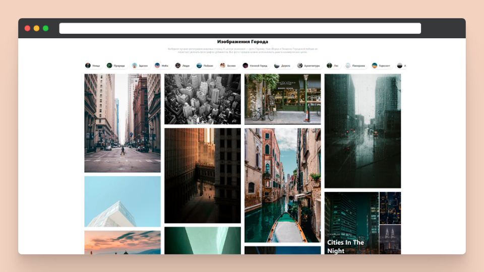484x272 pixels.
Task: Select the Пейзаж category chip
Action: pyautogui.click(x=205, y=65)
